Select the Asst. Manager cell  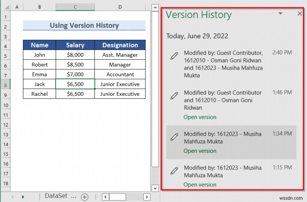point(120,55)
